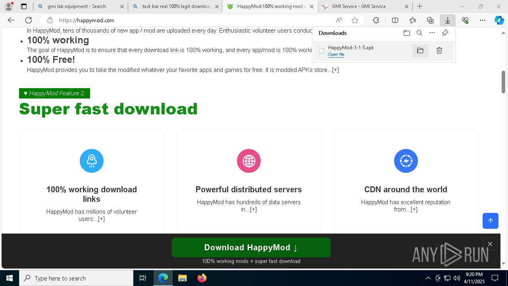The height and width of the screenshot is (286, 508).
Task: Expand [+] under Powerful distributed servers
Action: (253, 209)
